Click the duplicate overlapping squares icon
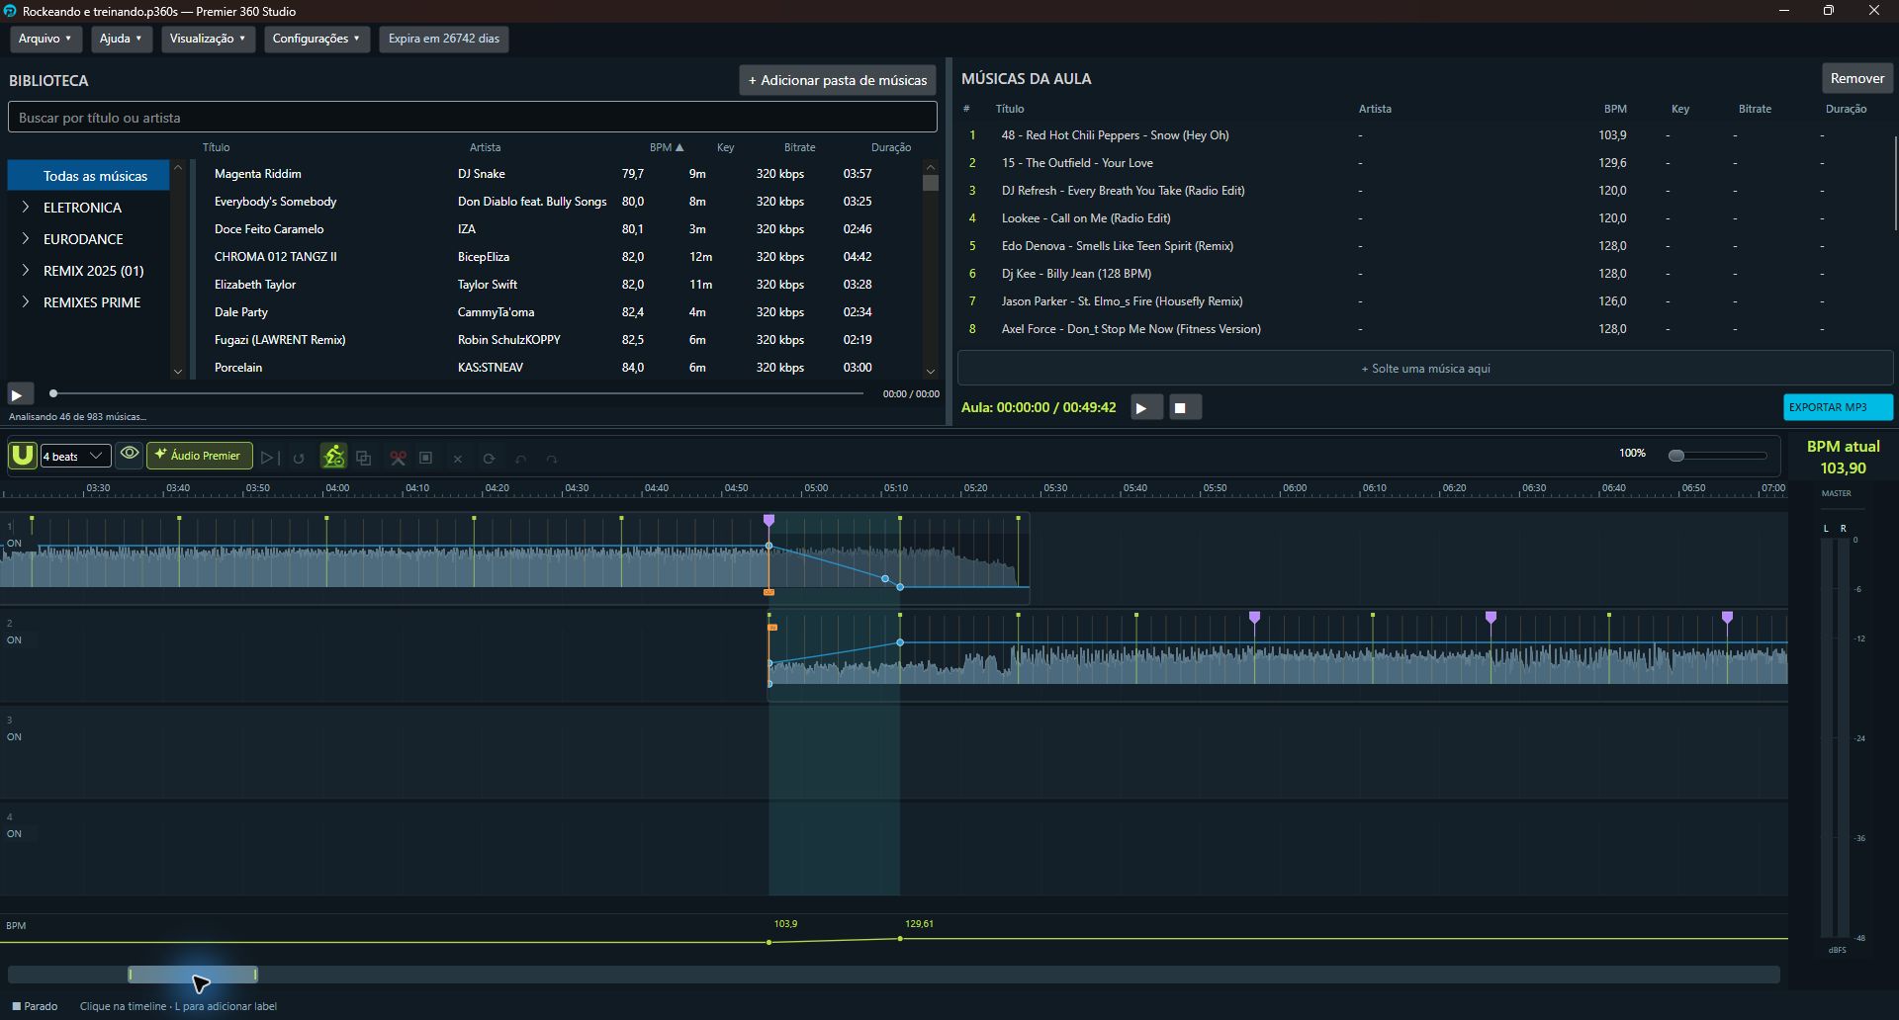 pos(364,458)
